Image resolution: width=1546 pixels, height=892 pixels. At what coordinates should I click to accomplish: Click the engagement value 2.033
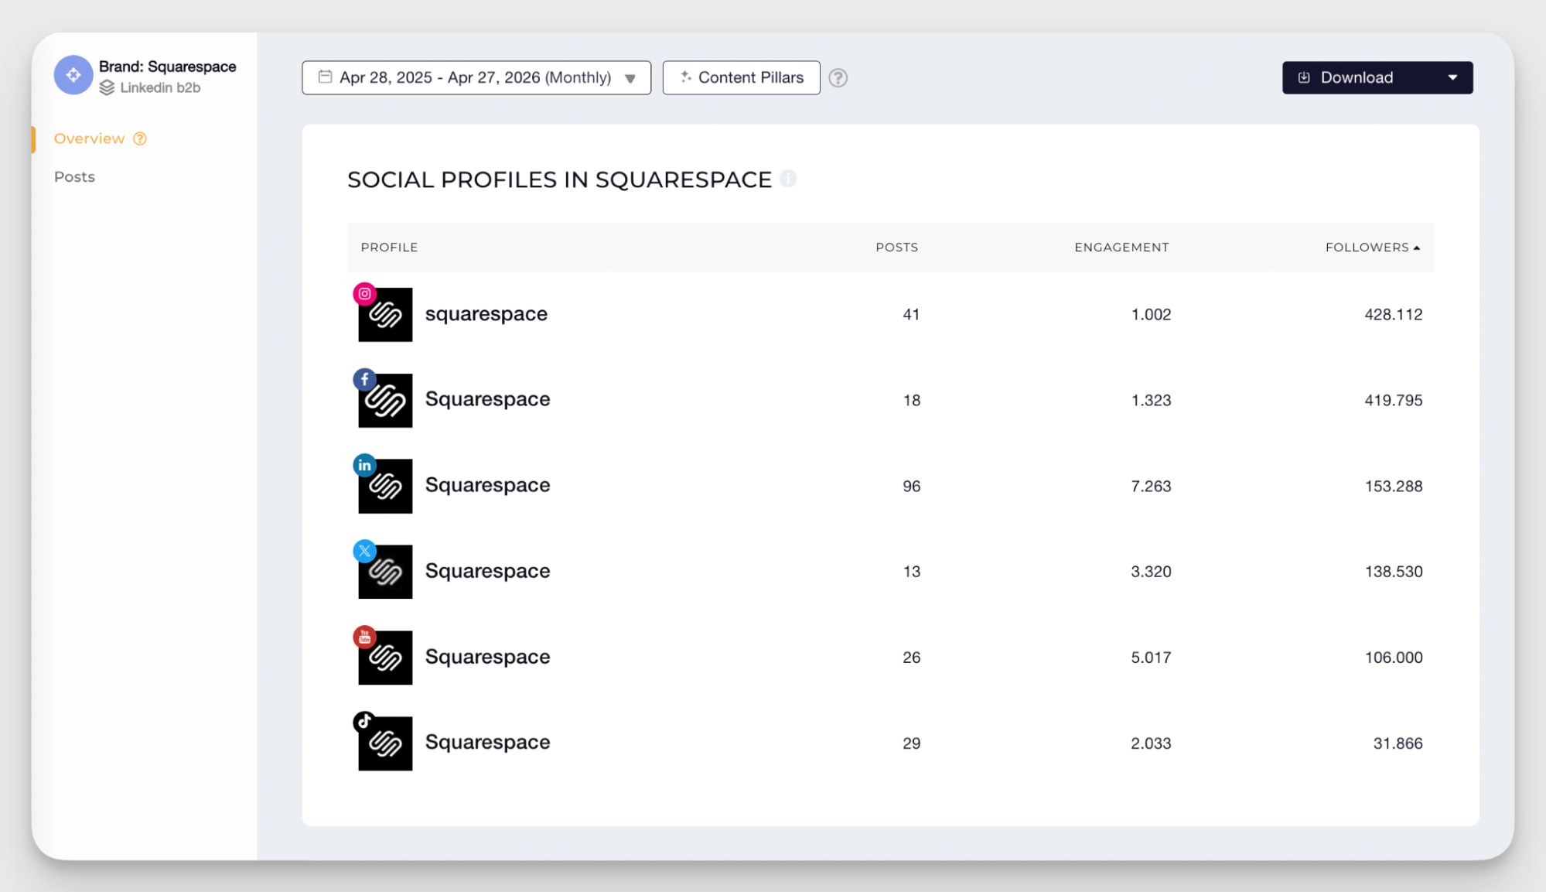tap(1151, 743)
